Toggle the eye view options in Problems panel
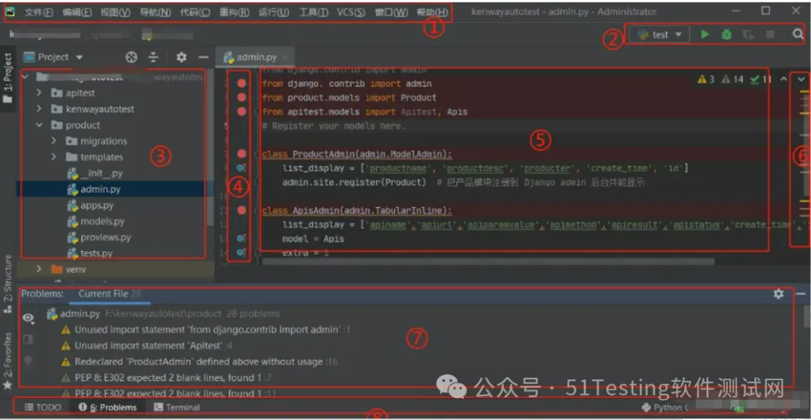The image size is (811, 420). [29, 318]
